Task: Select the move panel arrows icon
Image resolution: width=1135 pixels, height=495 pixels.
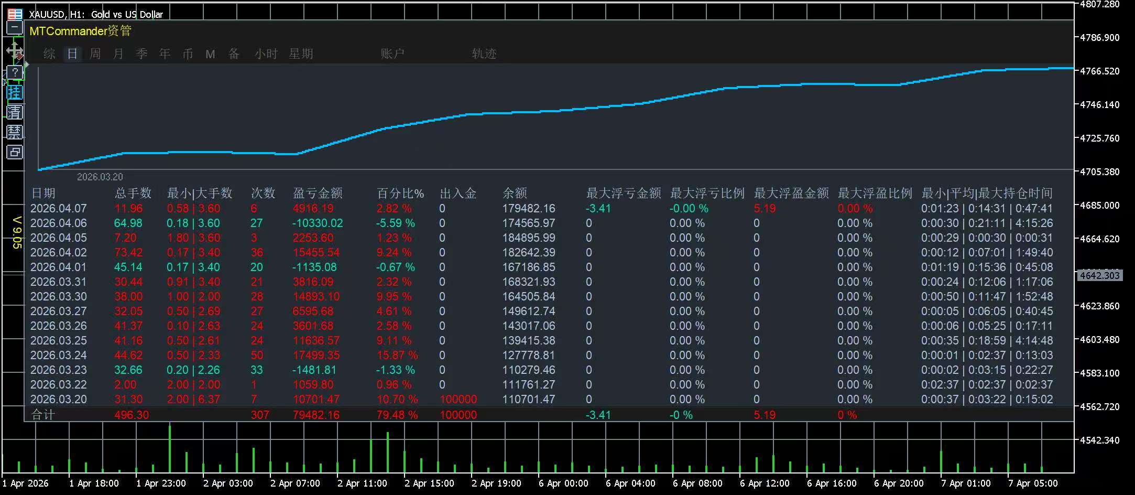Action: click(15, 51)
